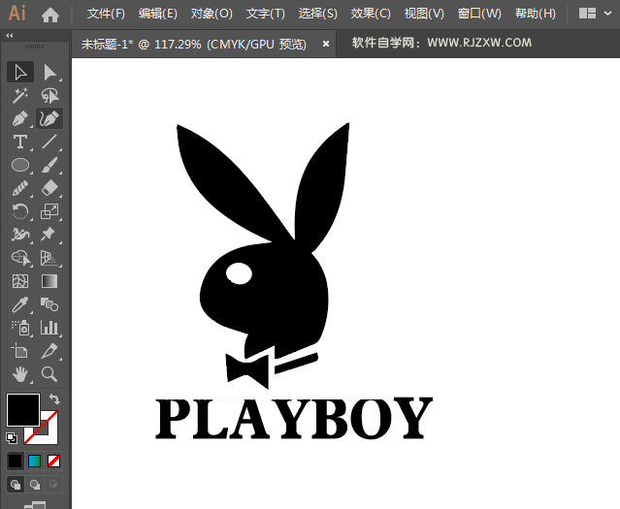This screenshot has width=620, height=509.
Task: Select the Pen tool
Action: pyautogui.click(x=20, y=118)
